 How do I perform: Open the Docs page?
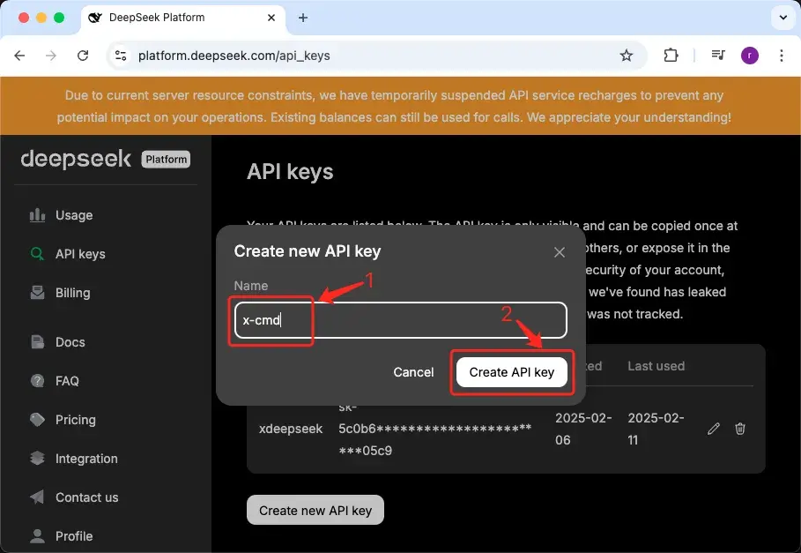coord(70,341)
